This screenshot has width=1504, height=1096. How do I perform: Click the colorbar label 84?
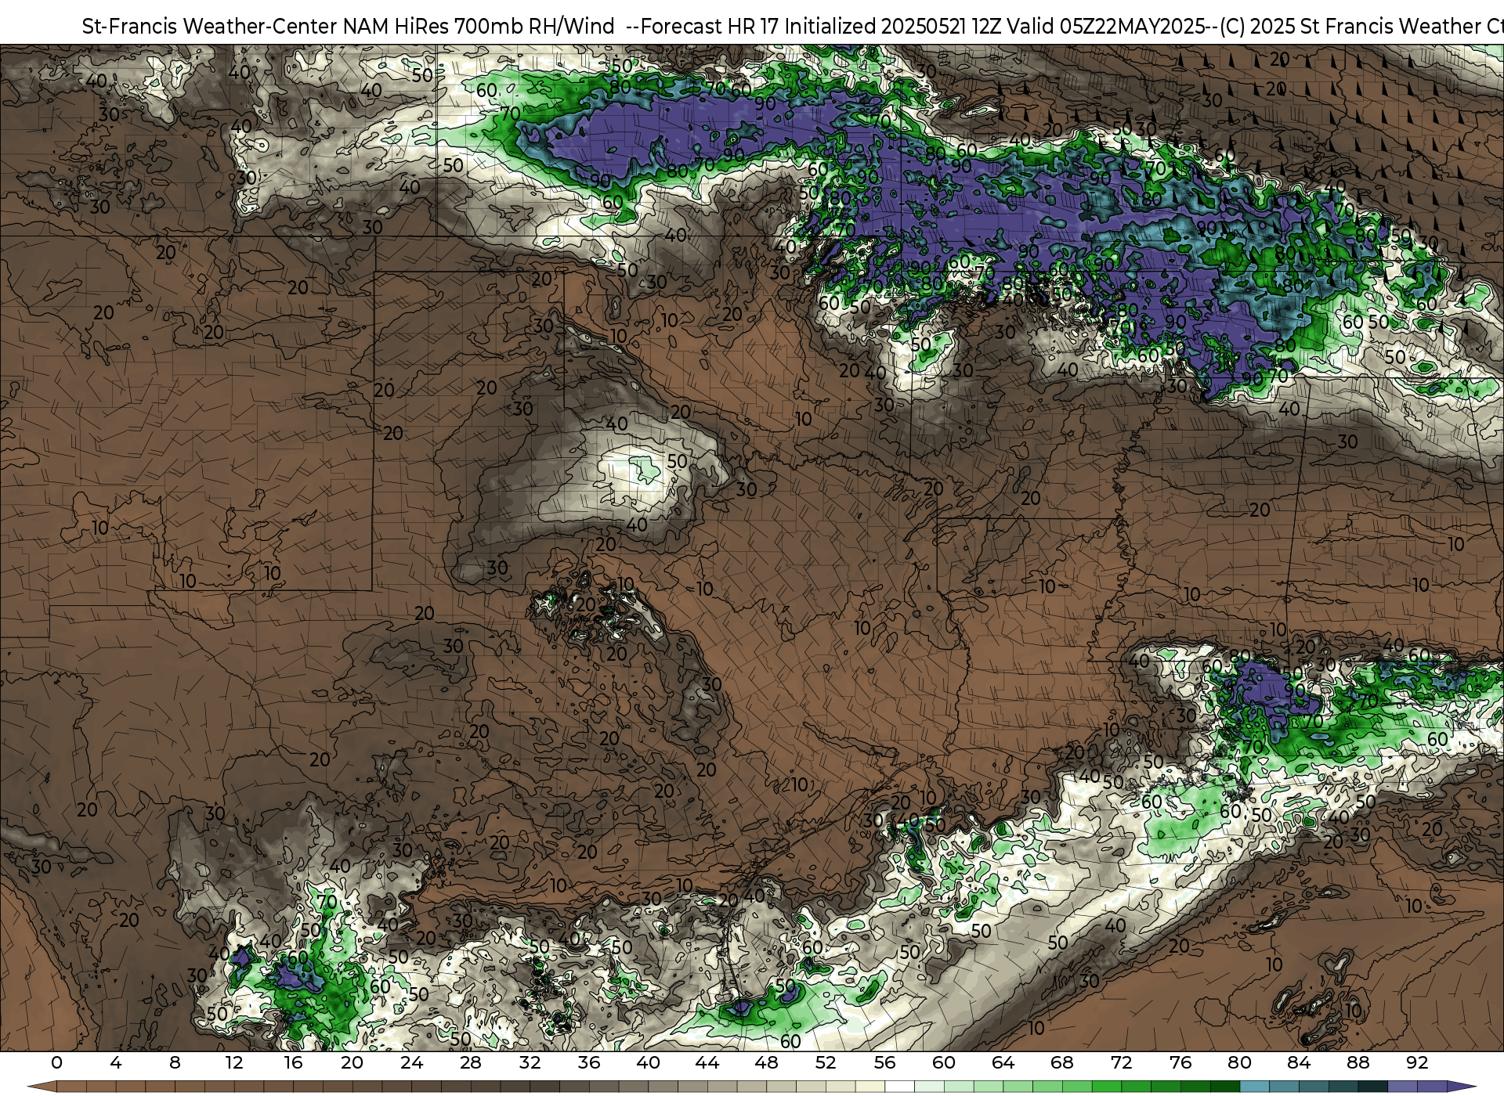click(1299, 1063)
